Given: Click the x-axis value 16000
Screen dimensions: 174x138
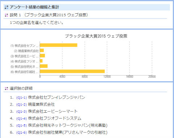Looking at the screenshot, I should [x=129, y=77].
